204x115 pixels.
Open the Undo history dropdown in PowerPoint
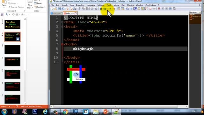point(9,14)
